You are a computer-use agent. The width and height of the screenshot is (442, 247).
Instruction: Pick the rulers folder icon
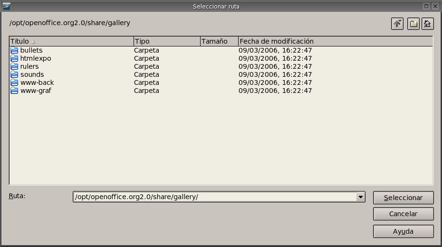pyautogui.click(x=14, y=66)
